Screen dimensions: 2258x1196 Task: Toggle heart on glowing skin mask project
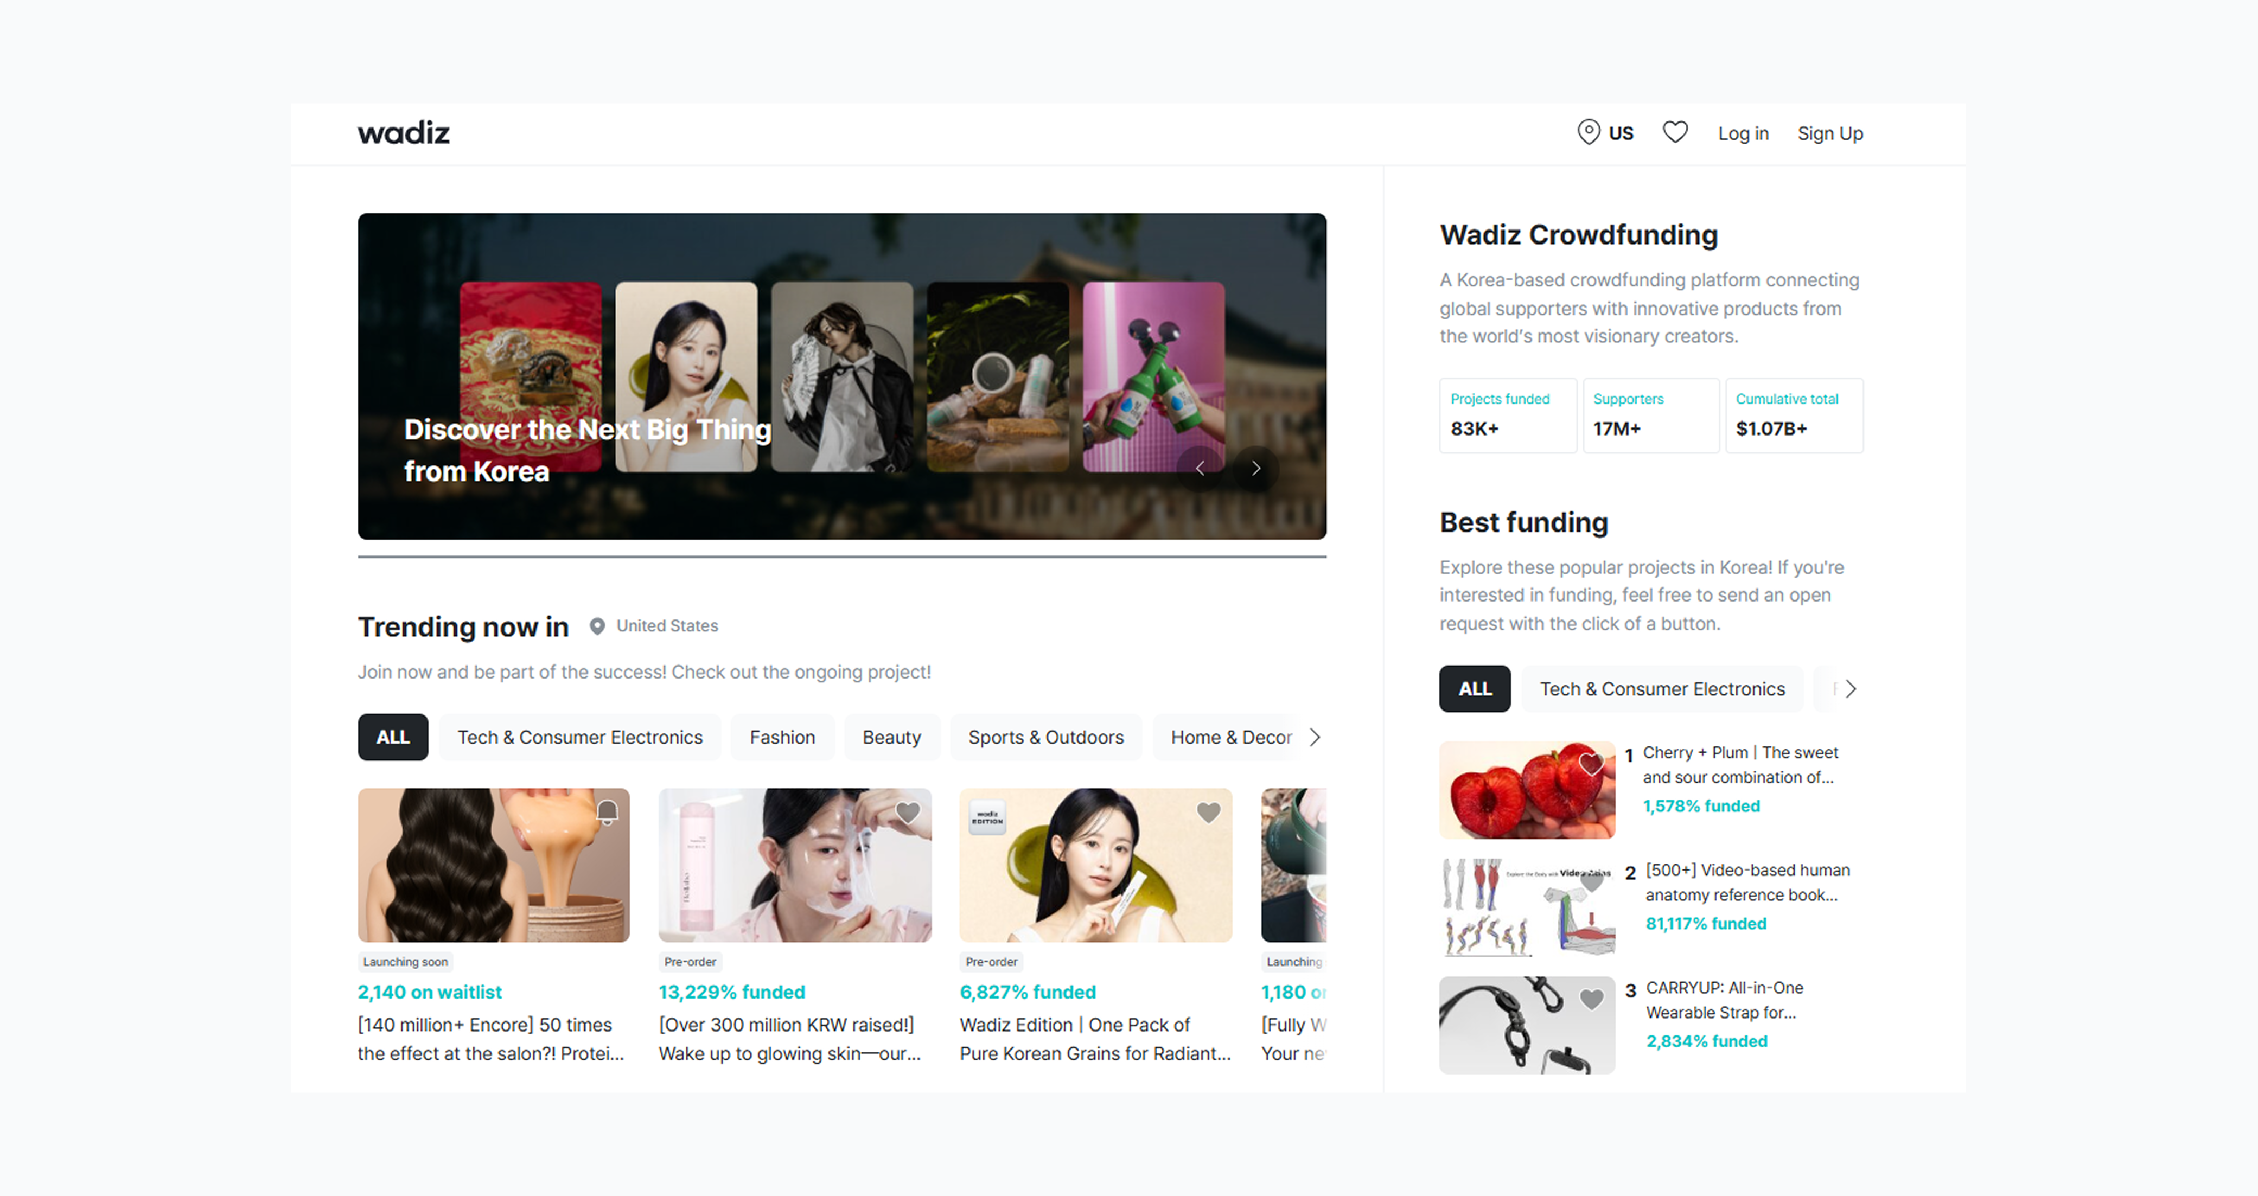[908, 812]
